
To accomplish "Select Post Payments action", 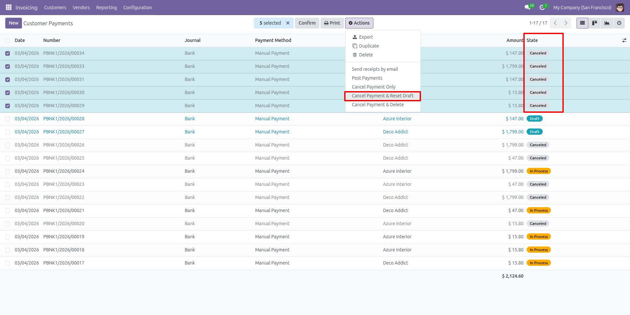I will pos(367,78).
